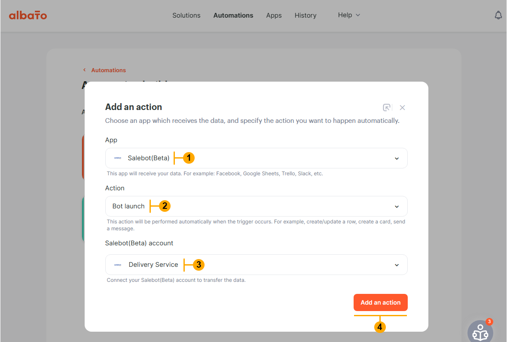The height and width of the screenshot is (342, 507).
Task: Switch to the Apps menu
Action: click(x=274, y=15)
